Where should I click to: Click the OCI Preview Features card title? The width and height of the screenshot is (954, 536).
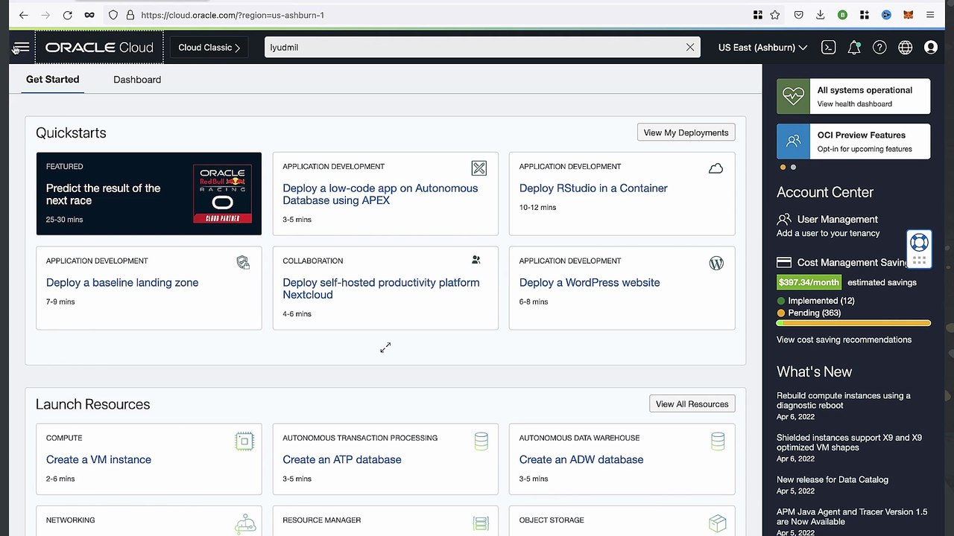point(861,135)
